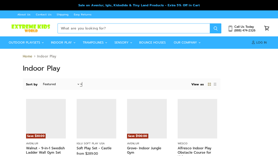Switch to grid view

(210, 84)
